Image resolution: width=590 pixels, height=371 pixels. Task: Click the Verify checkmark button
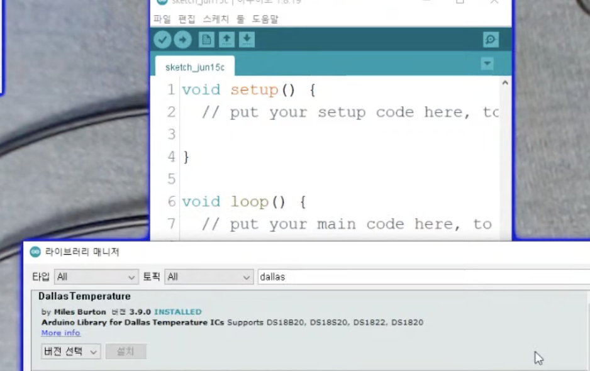(x=162, y=40)
